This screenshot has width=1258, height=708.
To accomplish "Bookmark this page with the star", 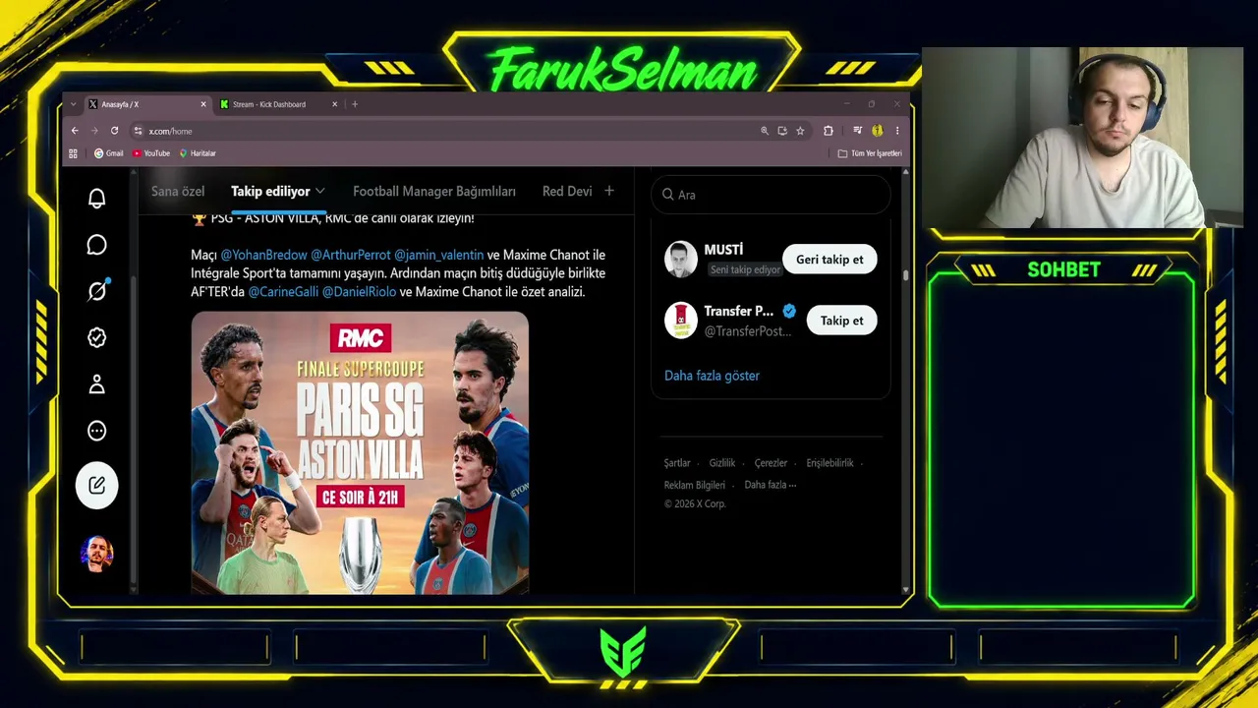I will pyautogui.click(x=800, y=131).
